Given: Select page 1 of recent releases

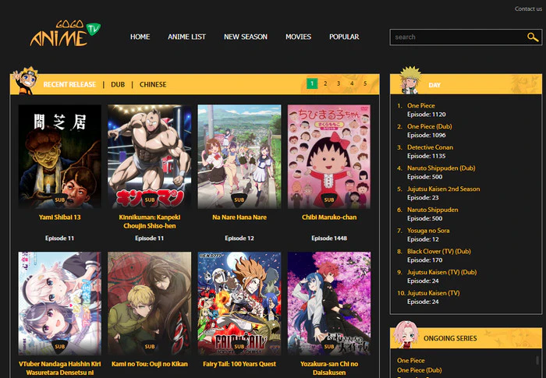Looking at the screenshot, I should (x=312, y=83).
